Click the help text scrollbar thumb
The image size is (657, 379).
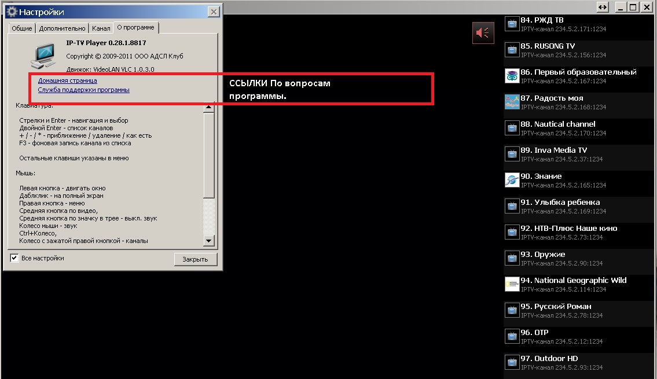click(208, 155)
